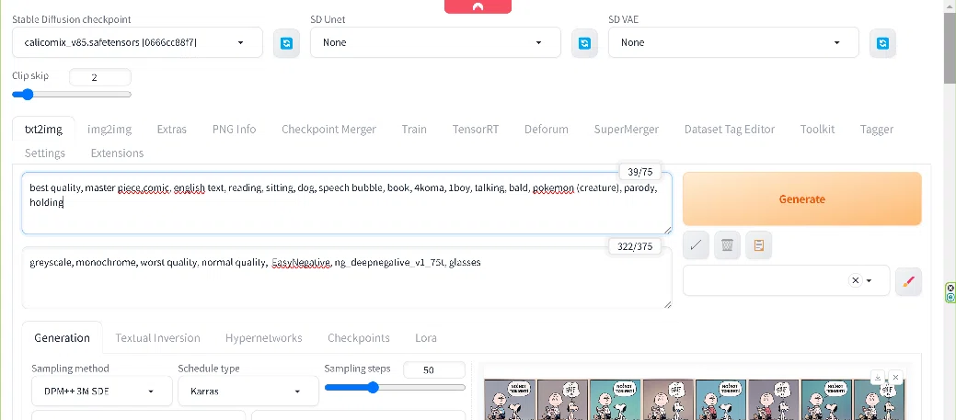Open the Toolkit tab
956x420 pixels.
pyautogui.click(x=817, y=129)
